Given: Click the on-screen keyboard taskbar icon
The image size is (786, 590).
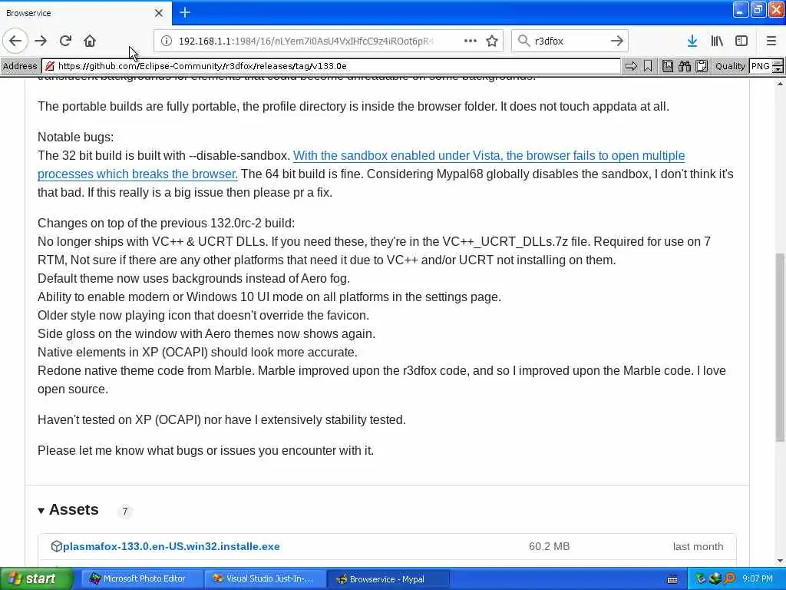Looking at the screenshot, I should (672, 579).
